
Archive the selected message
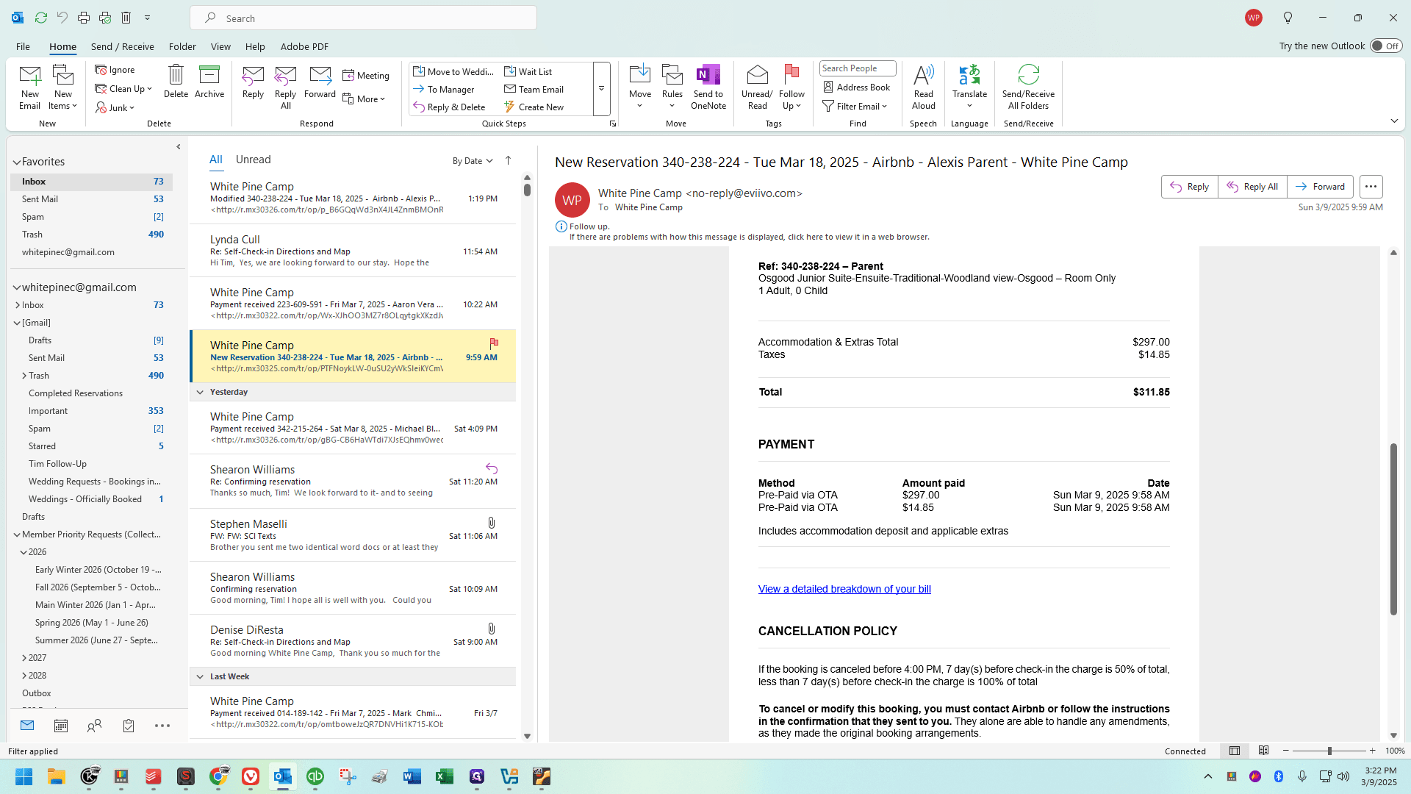tap(209, 81)
